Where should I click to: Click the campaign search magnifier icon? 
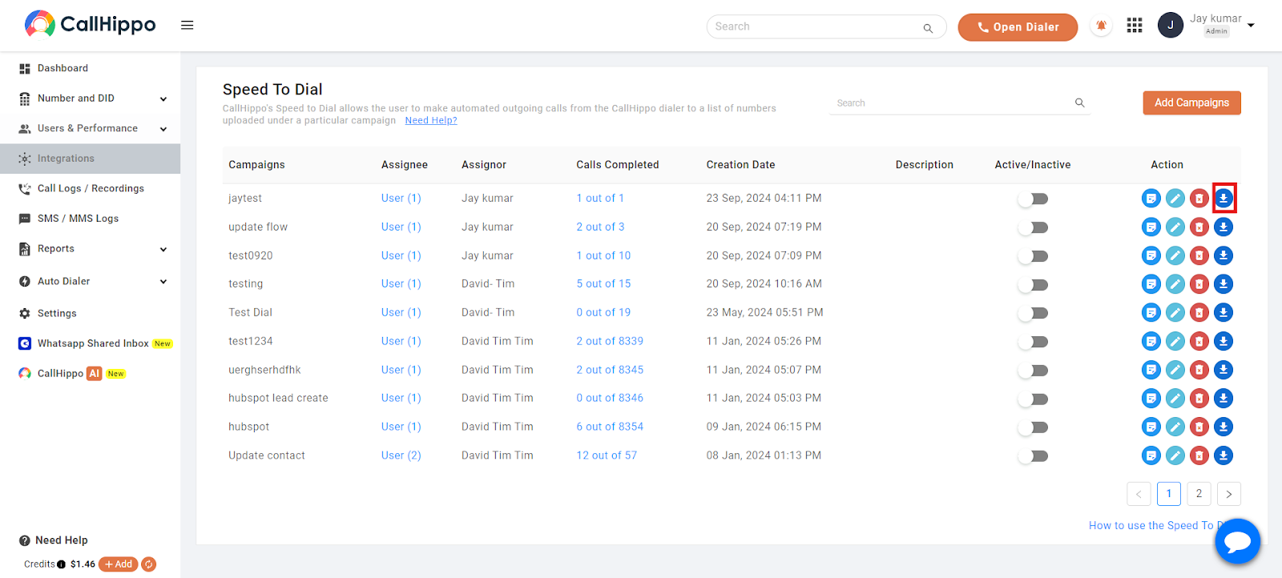point(1079,102)
